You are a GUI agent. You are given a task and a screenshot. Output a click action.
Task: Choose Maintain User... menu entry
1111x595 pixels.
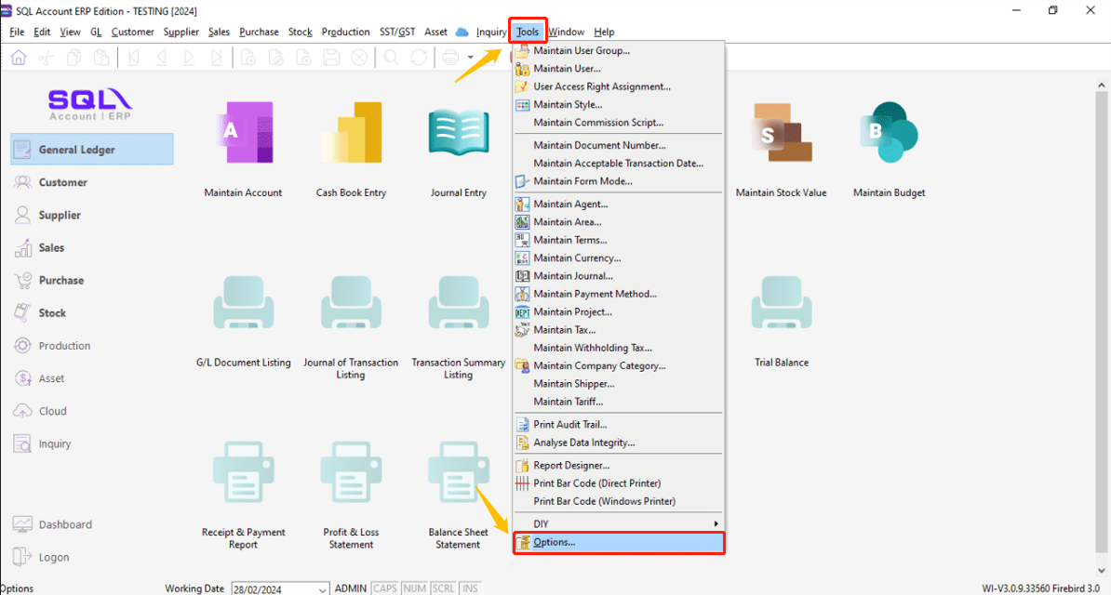(567, 69)
